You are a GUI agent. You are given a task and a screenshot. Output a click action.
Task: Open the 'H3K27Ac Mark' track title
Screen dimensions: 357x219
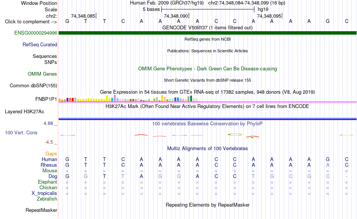point(207,106)
